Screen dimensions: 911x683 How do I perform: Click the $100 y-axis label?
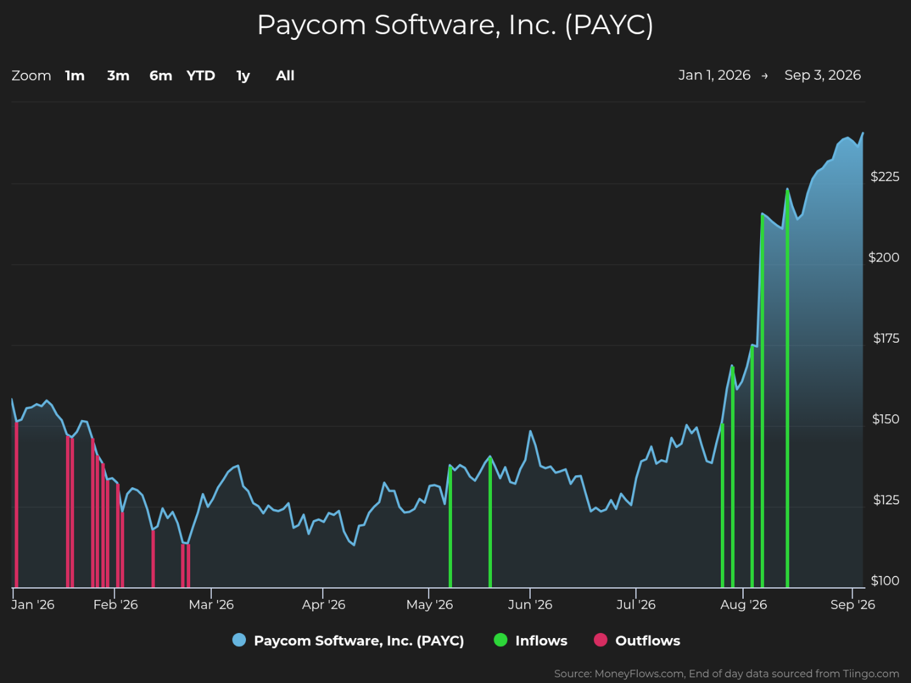point(885,581)
